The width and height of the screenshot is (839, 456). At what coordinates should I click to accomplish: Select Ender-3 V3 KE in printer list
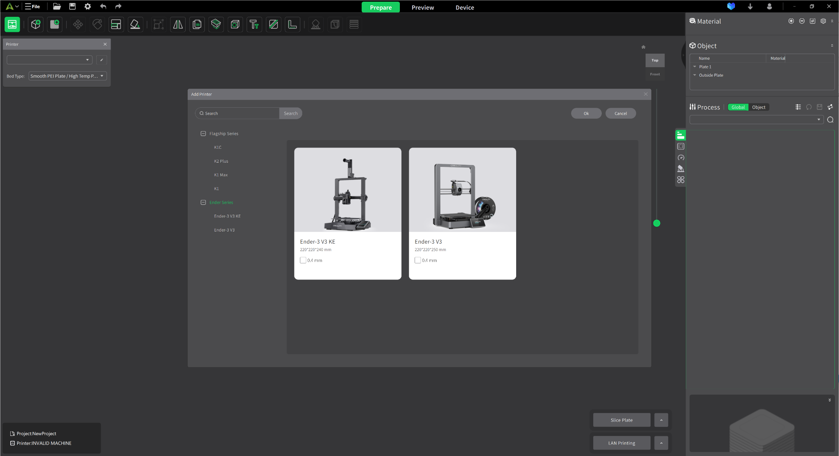click(227, 216)
